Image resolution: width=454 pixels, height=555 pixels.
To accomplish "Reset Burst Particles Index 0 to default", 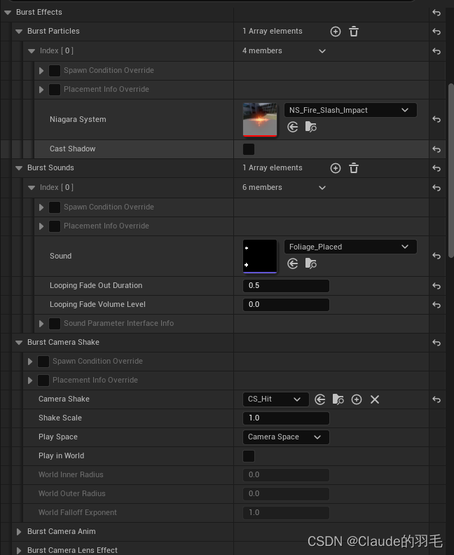I will pos(436,51).
